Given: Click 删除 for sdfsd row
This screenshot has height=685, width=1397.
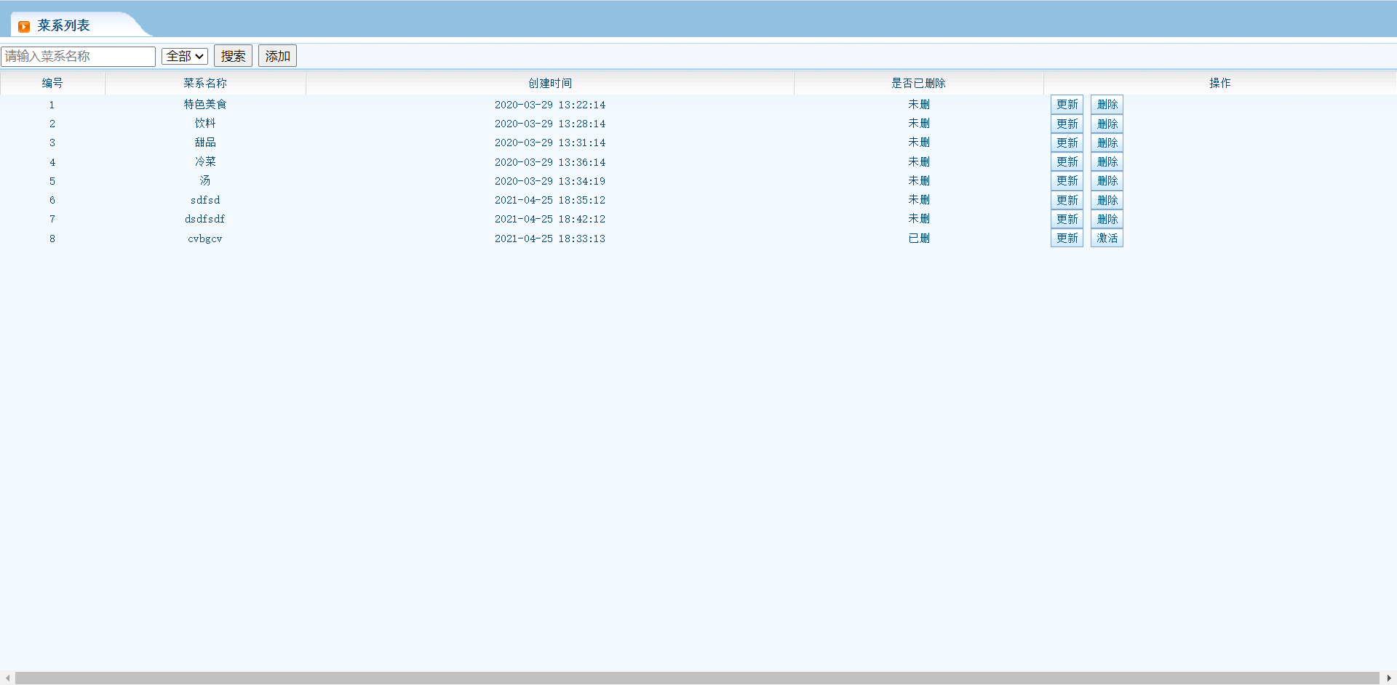Looking at the screenshot, I should click(1107, 200).
